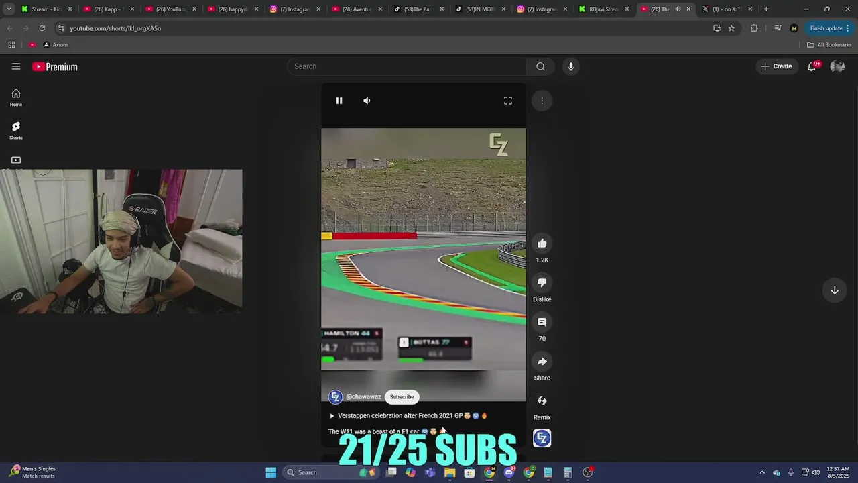Toggle the YouTube hamburger guide menu

pos(16,66)
